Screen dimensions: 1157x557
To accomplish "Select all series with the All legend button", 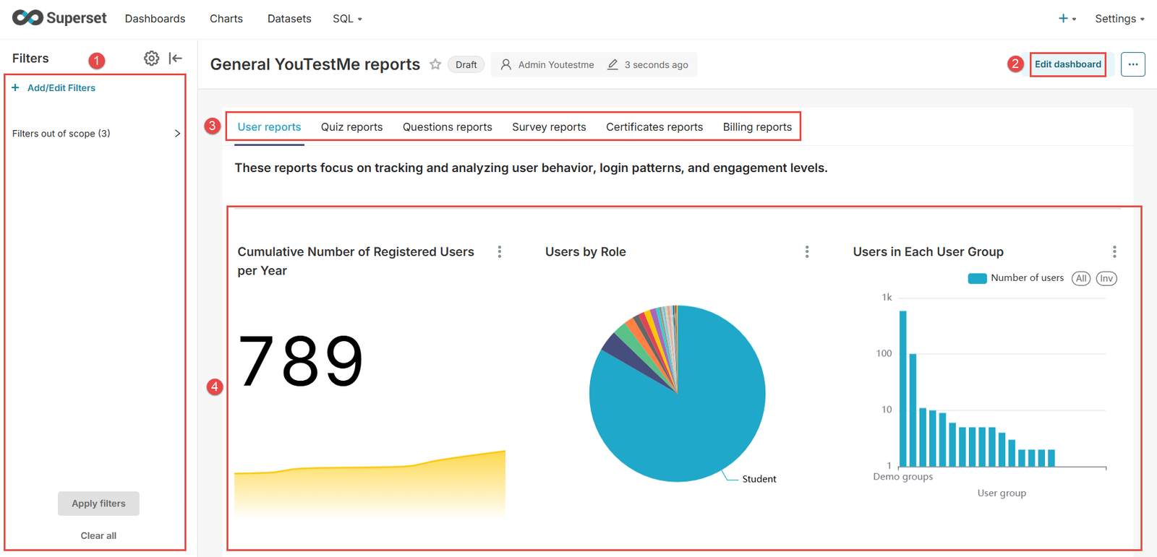I will click(x=1081, y=279).
